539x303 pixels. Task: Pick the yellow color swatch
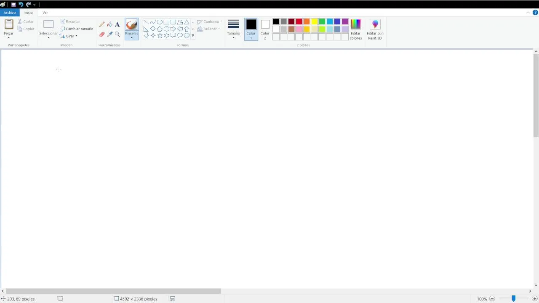coord(314,22)
